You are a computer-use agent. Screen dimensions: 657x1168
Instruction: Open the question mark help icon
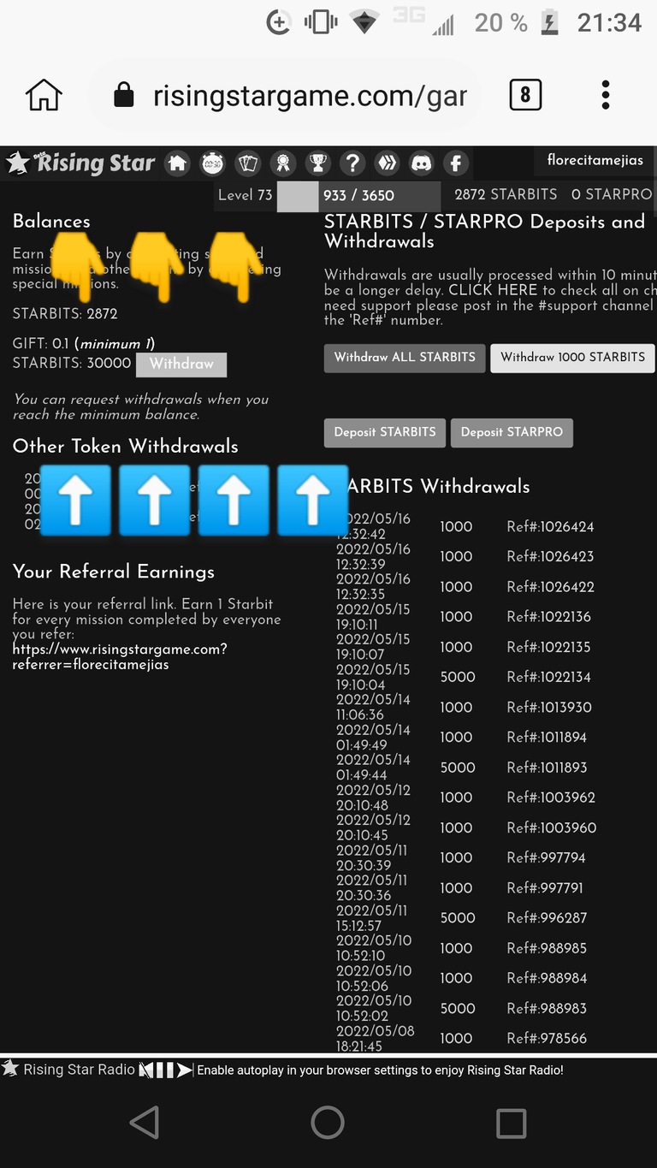coord(352,163)
